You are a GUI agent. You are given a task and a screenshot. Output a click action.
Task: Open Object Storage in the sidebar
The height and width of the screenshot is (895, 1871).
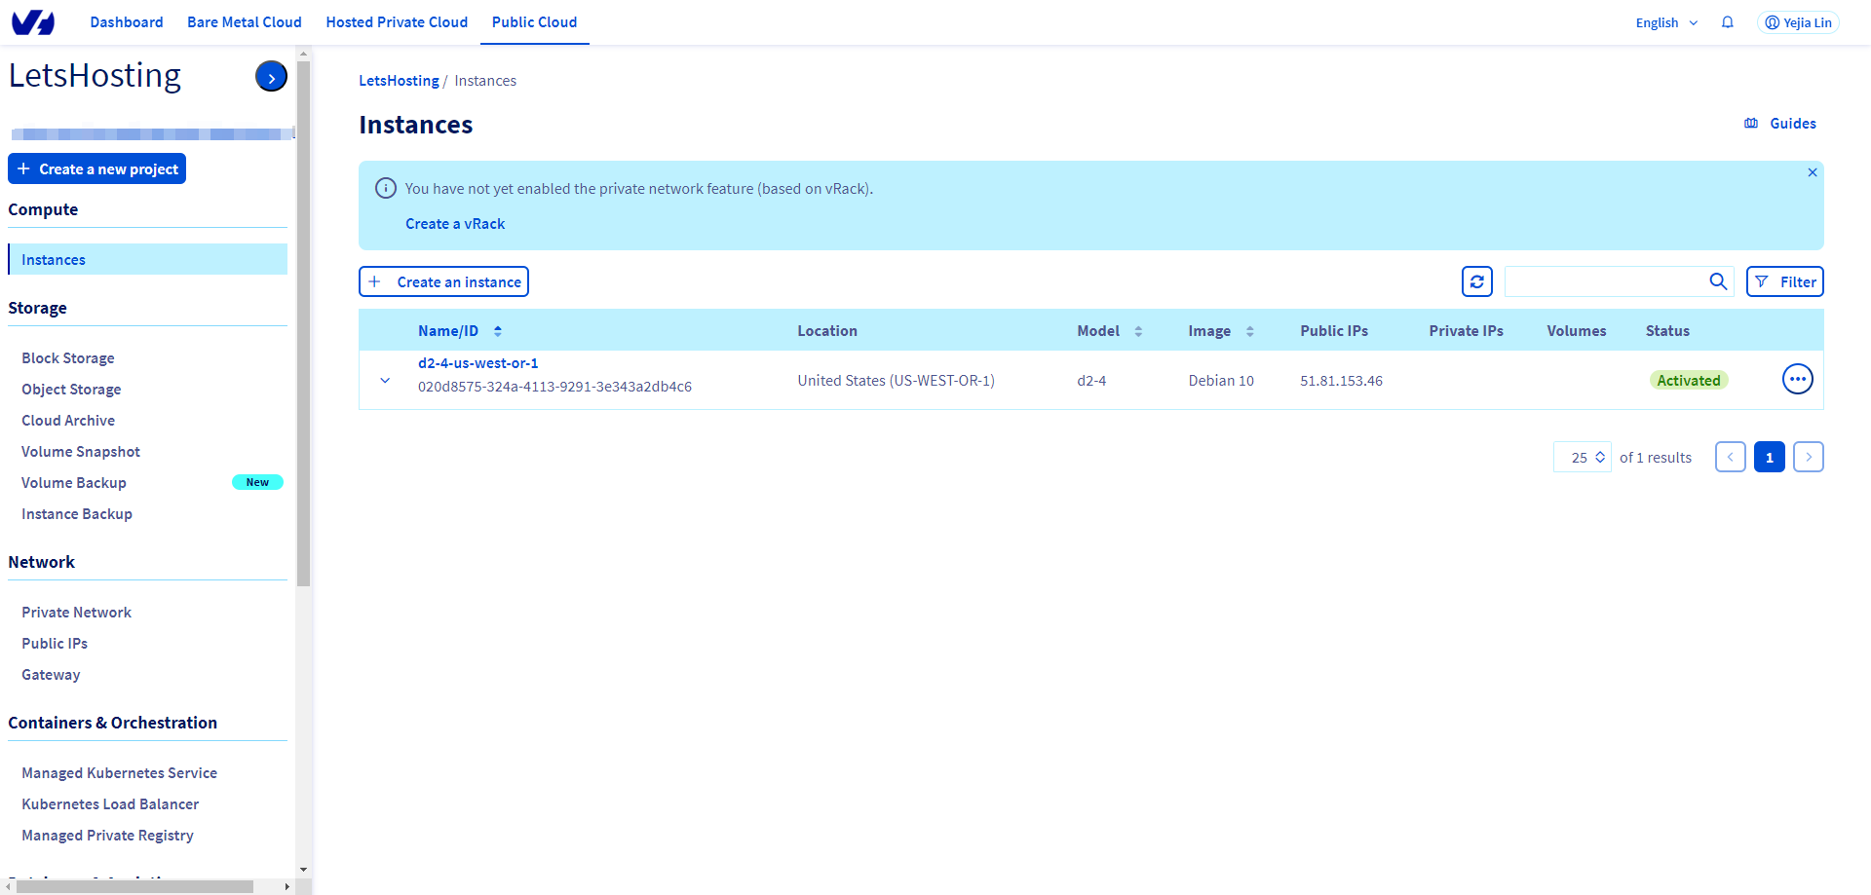(x=71, y=390)
